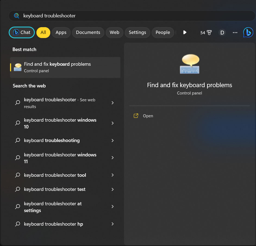Expand 'keyboard troubleshooter windows 10' chevron
Image resolution: width=256 pixels, height=246 pixels.
click(113, 123)
